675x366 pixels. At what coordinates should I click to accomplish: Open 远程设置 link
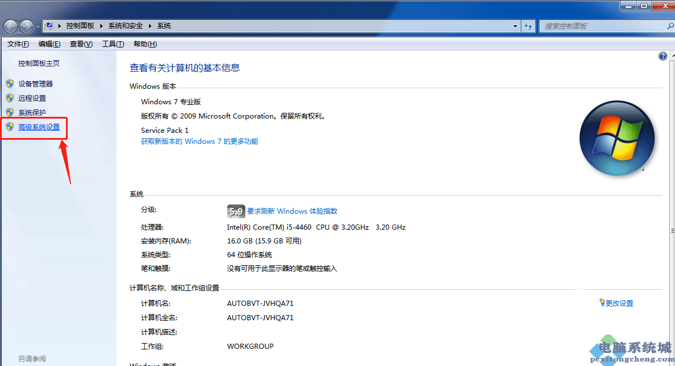click(32, 98)
